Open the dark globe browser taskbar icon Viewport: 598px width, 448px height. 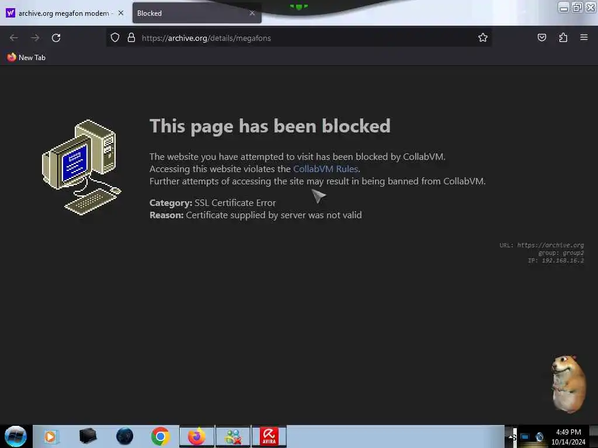pyautogui.click(x=125, y=436)
